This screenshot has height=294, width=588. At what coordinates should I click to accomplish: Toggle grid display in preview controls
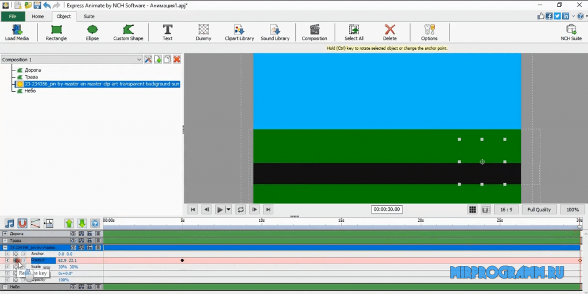[473, 210]
